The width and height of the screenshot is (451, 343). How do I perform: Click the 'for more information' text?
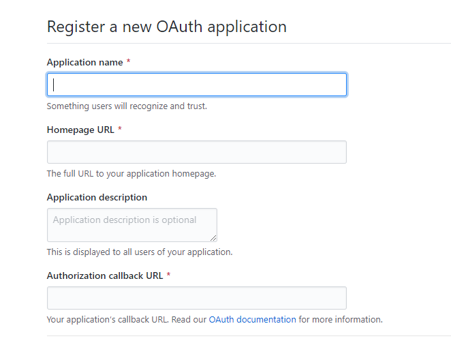[341, 319]
